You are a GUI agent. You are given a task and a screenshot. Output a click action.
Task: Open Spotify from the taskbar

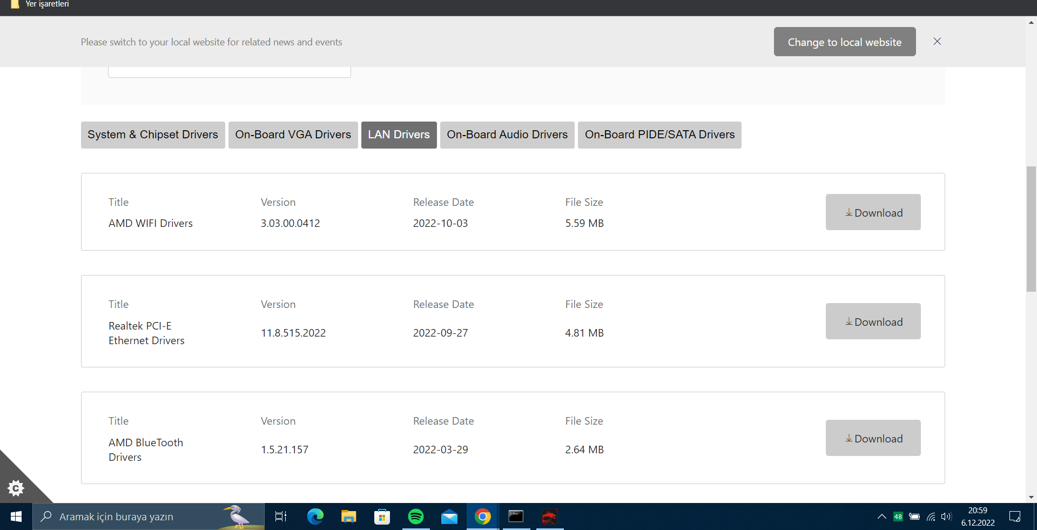pyautogui.click(x=416, y=516)
